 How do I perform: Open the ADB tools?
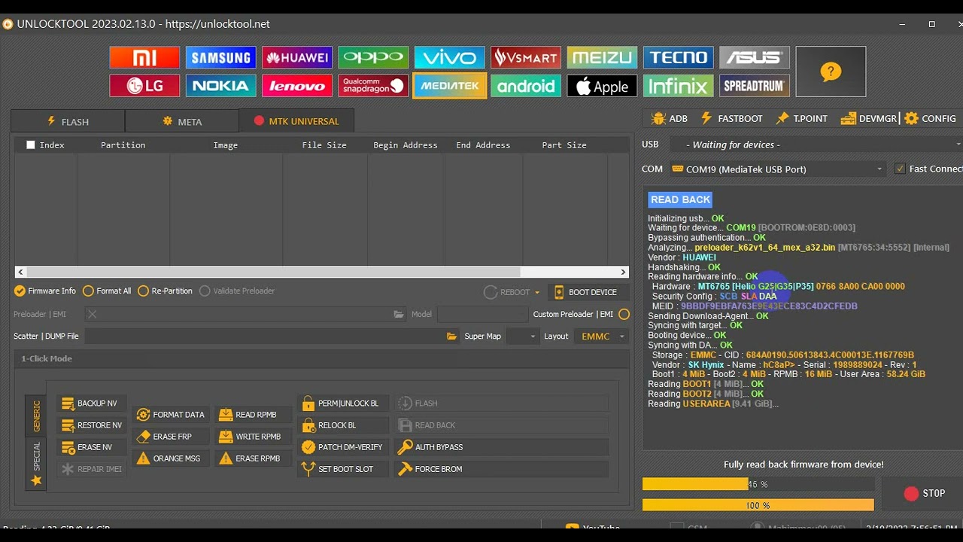point(670,118)
